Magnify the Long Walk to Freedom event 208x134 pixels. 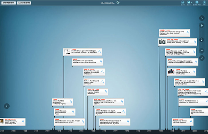pos(196,62)
